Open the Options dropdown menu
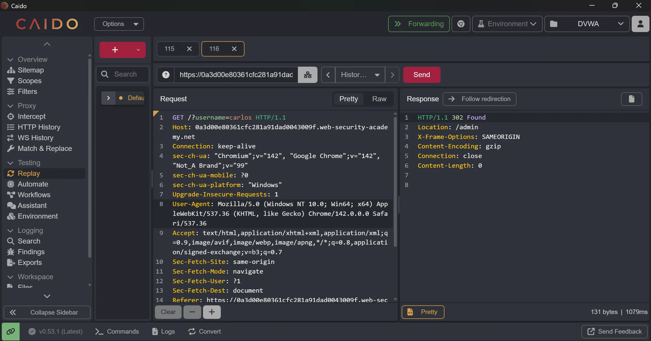 pos(119,24)
